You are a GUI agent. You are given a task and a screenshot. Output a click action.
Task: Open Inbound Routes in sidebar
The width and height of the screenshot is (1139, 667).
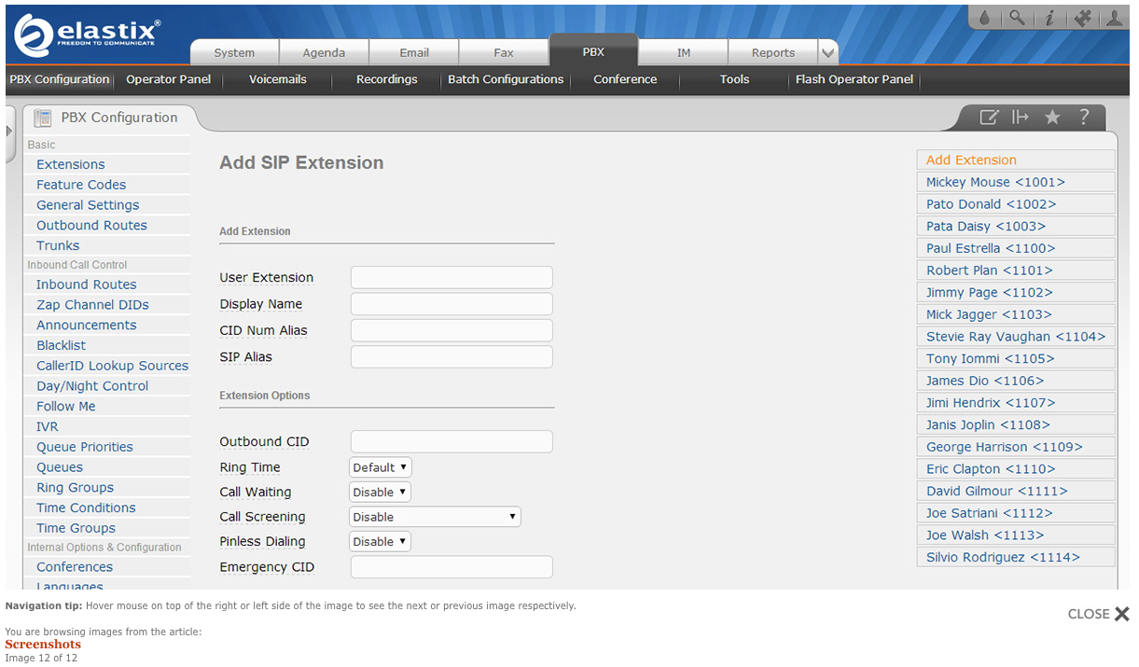87,285
